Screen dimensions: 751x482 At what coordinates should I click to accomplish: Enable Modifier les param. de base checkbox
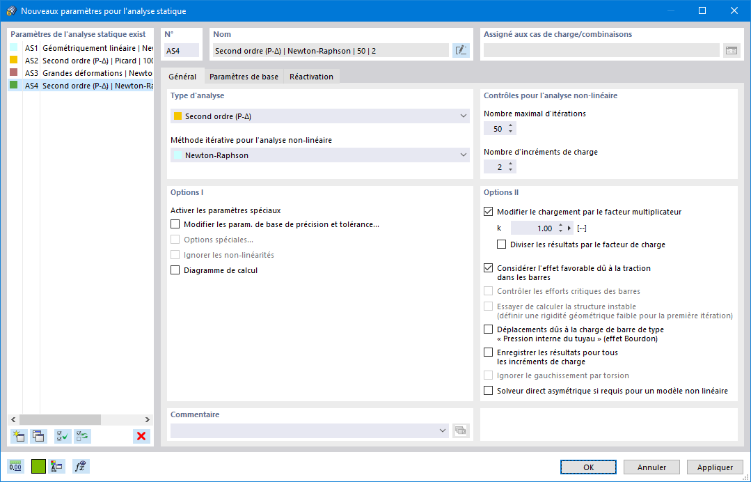(175, 224)
